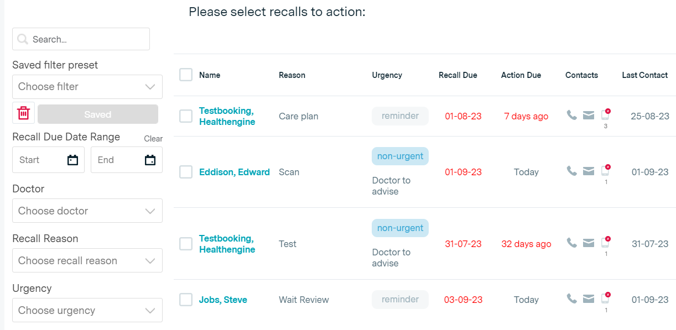Open the Start date calendar icon
Viewport: 676px width, 330px height.
click(72, 160)
